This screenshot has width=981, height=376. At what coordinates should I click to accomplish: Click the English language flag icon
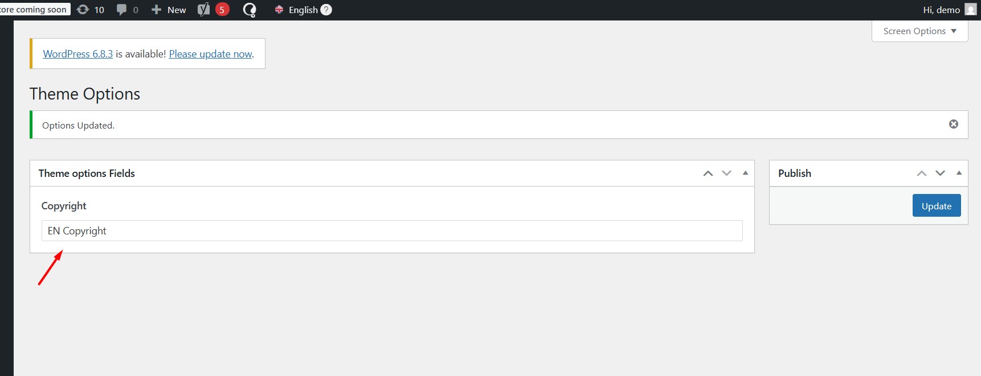pyautogui.click(x=279, y=10)
